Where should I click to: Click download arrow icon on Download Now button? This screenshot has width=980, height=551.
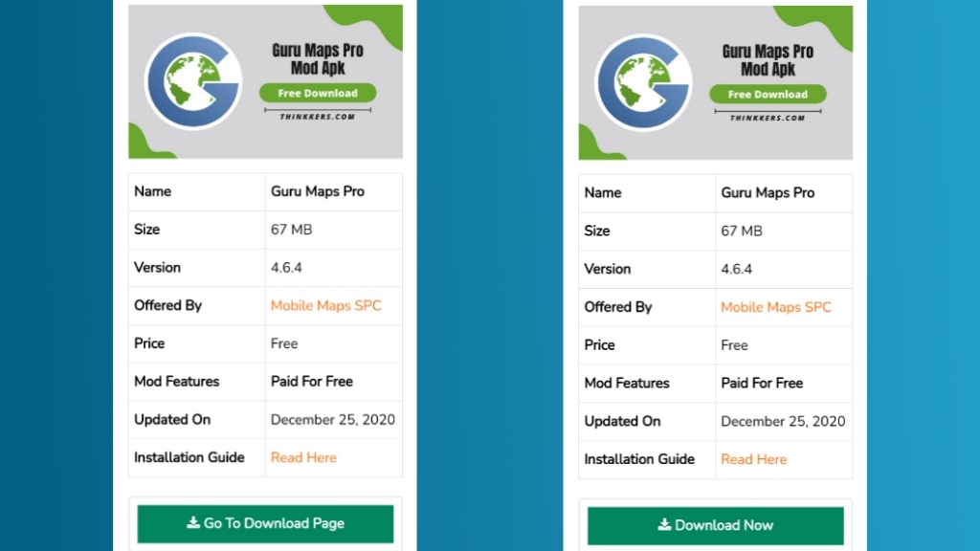(x=665, y=525)
